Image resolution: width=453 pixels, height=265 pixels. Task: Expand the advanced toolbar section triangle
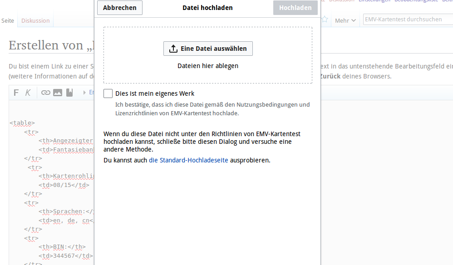coord(84,93)
